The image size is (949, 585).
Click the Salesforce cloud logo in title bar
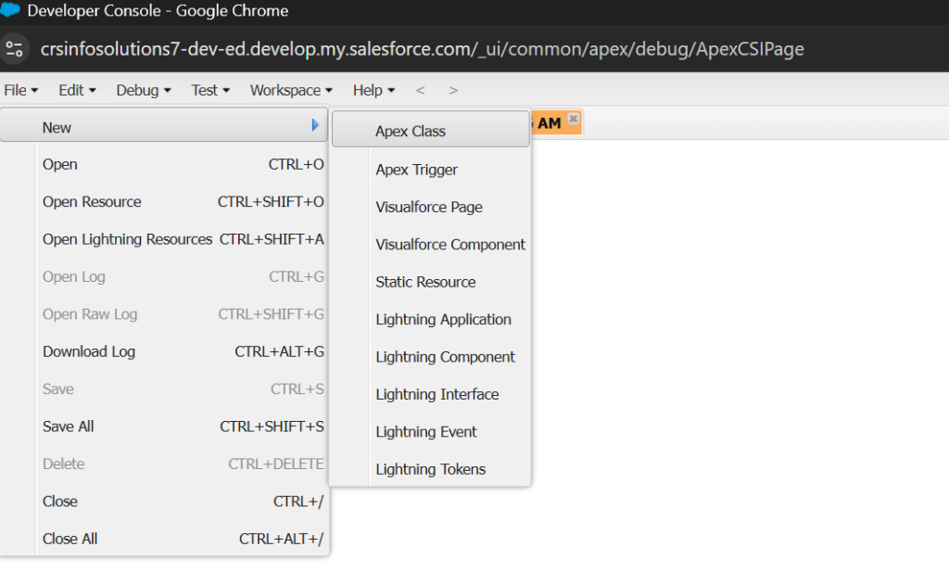click(x=12, y=10)
